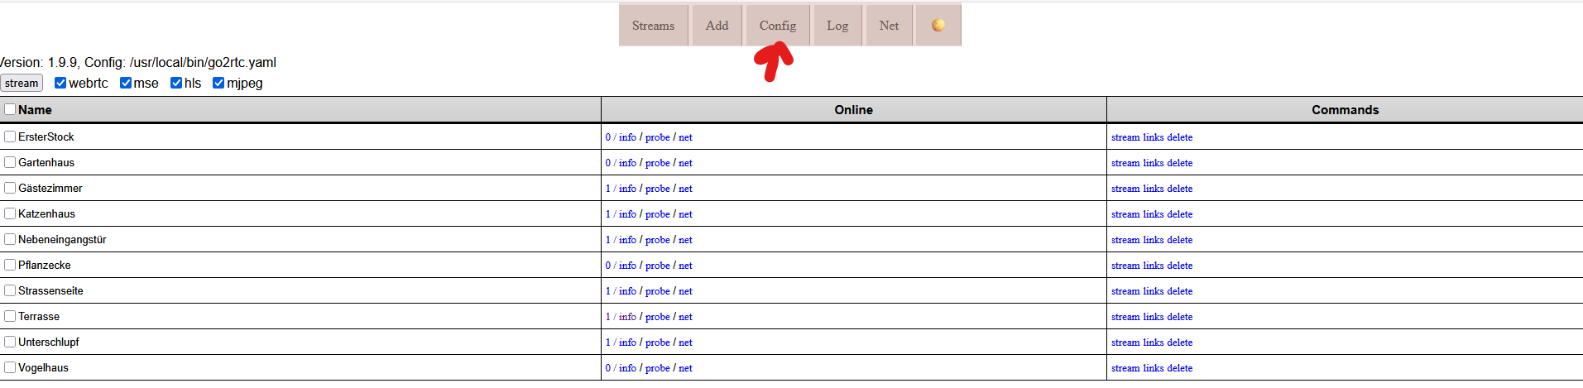Click the Gartenhaus stream name
This screenshot has width=1583, height=388.
coord(46,162)
